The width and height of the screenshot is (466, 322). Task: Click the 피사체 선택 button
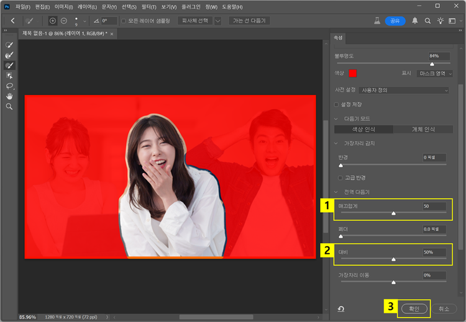click(194, 20)
